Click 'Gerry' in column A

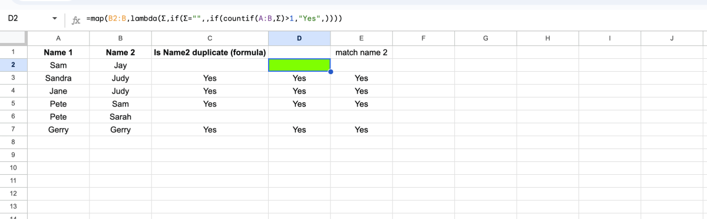coord(58,130)
